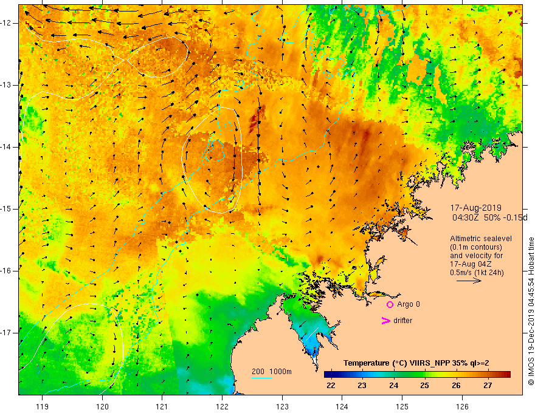Click the '04:30Z 50% -0.15d' text

[489, 217]
